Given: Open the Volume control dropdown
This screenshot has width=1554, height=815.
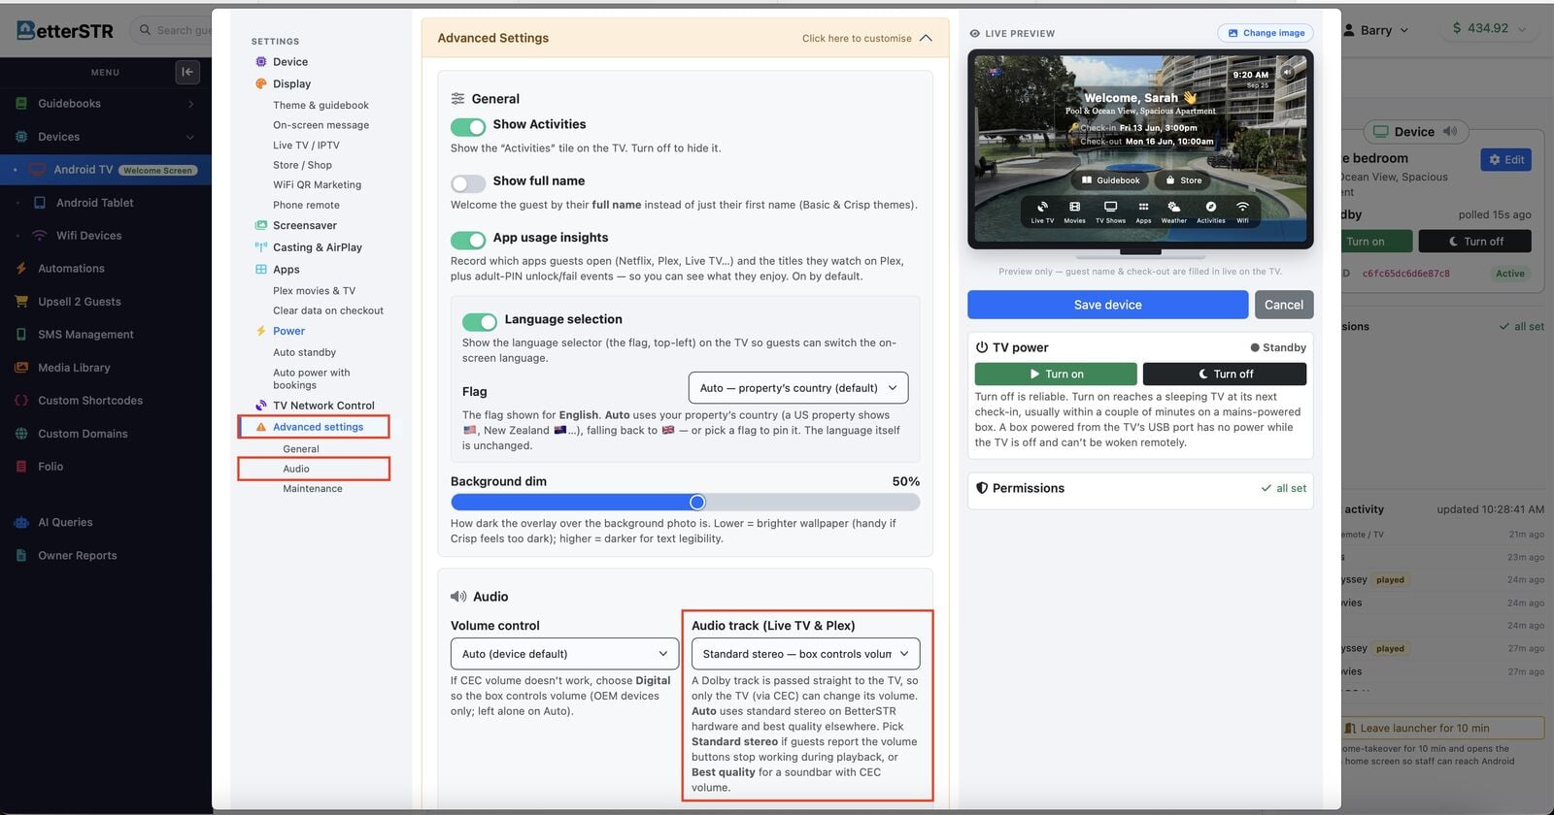Looking at the screenshot, I should coord(564,654).
